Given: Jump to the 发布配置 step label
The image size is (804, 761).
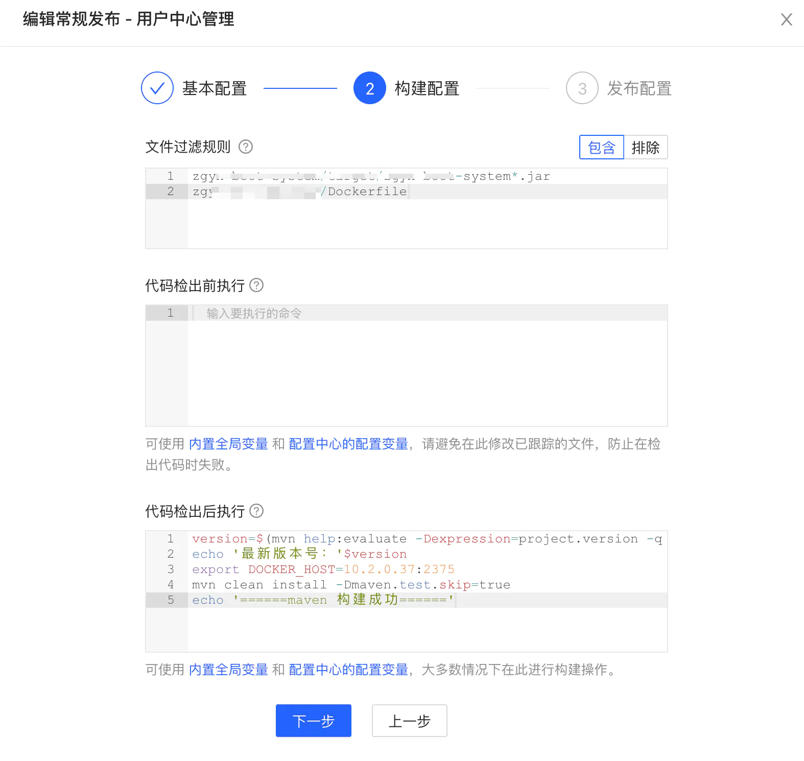Looking at the screenshot, I should pos(640,88).
